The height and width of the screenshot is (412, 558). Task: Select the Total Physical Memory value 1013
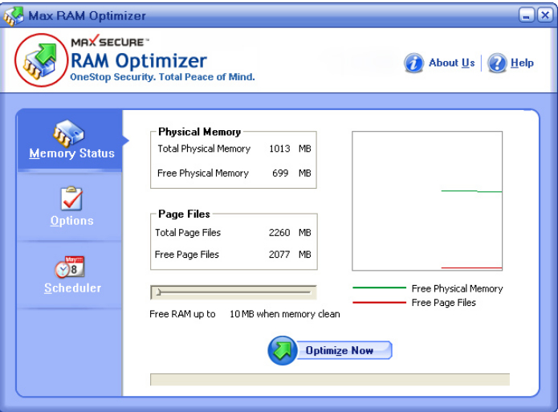coord(279,149)
